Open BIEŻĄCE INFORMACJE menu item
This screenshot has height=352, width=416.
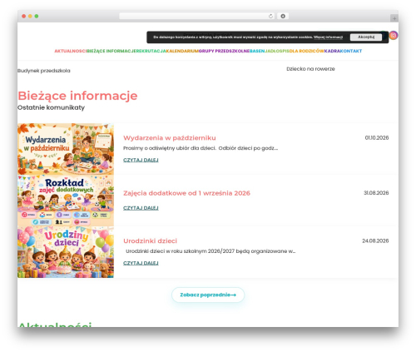pos(111,51)
